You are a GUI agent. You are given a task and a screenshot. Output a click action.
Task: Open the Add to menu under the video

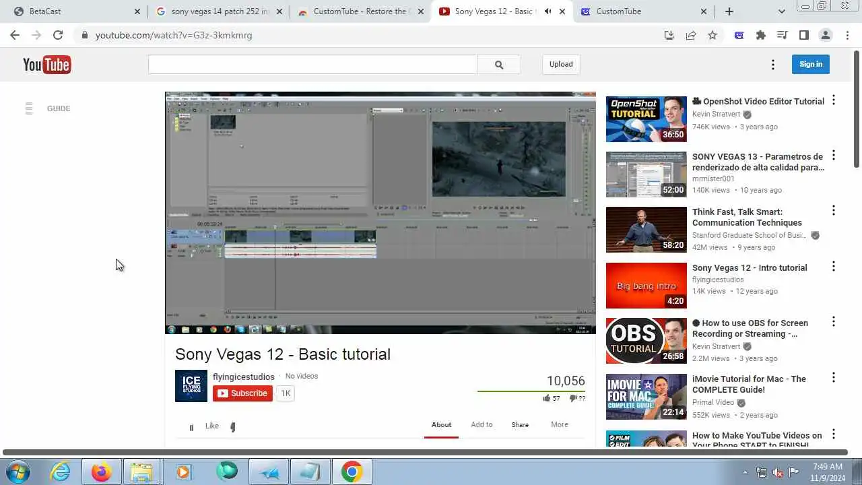pyautogui.click(x=482, y=425)
